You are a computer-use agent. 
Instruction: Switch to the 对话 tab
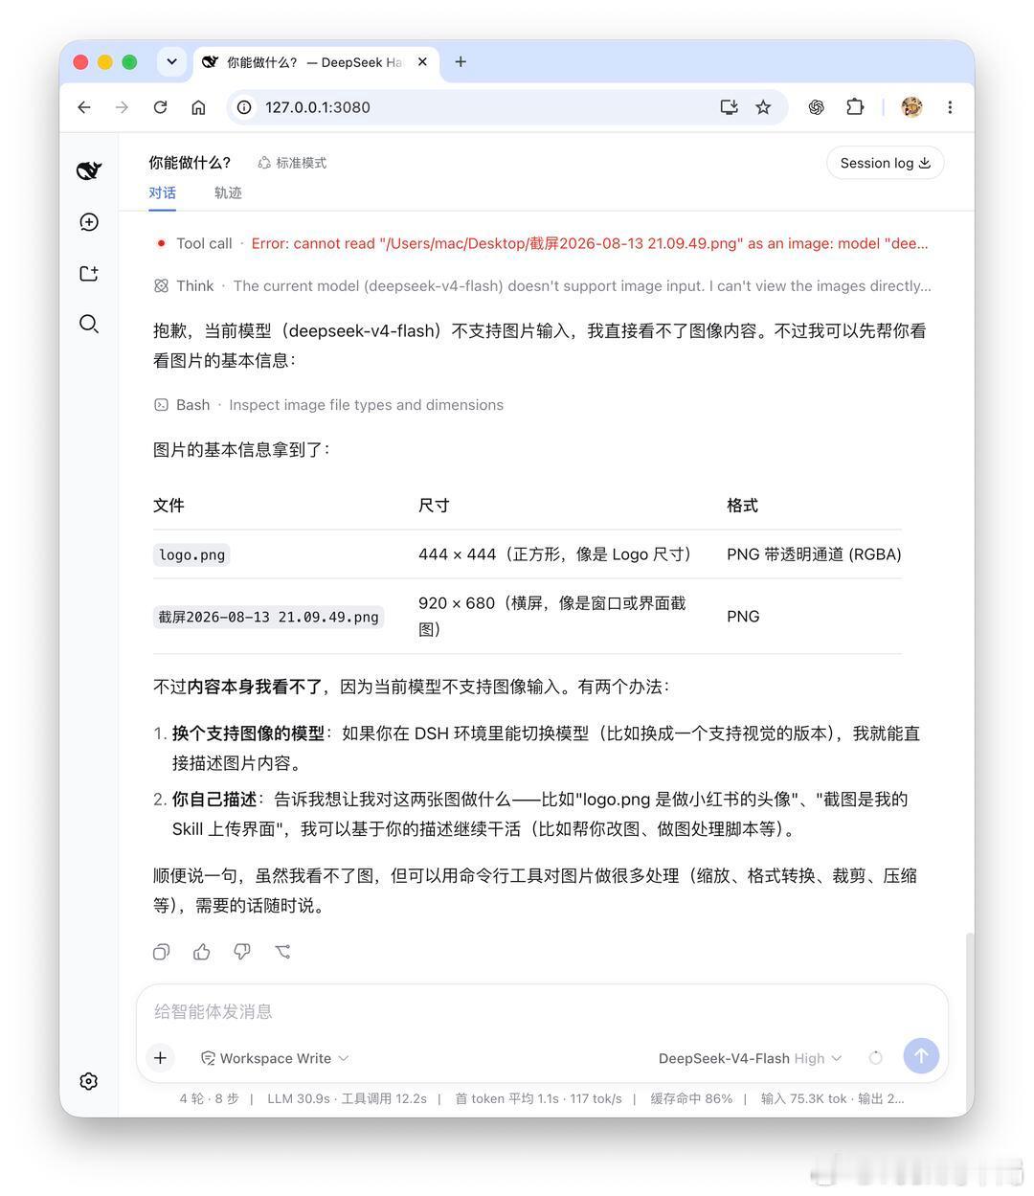162,192
